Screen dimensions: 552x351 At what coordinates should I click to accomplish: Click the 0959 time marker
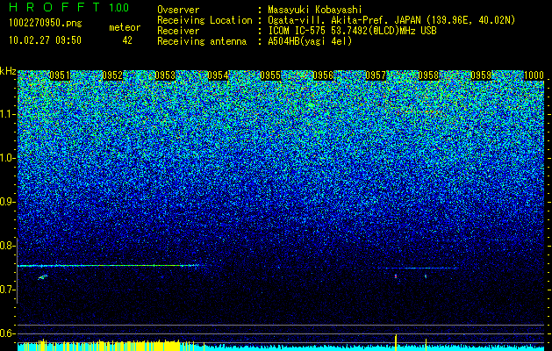click(x=481, y=75)
